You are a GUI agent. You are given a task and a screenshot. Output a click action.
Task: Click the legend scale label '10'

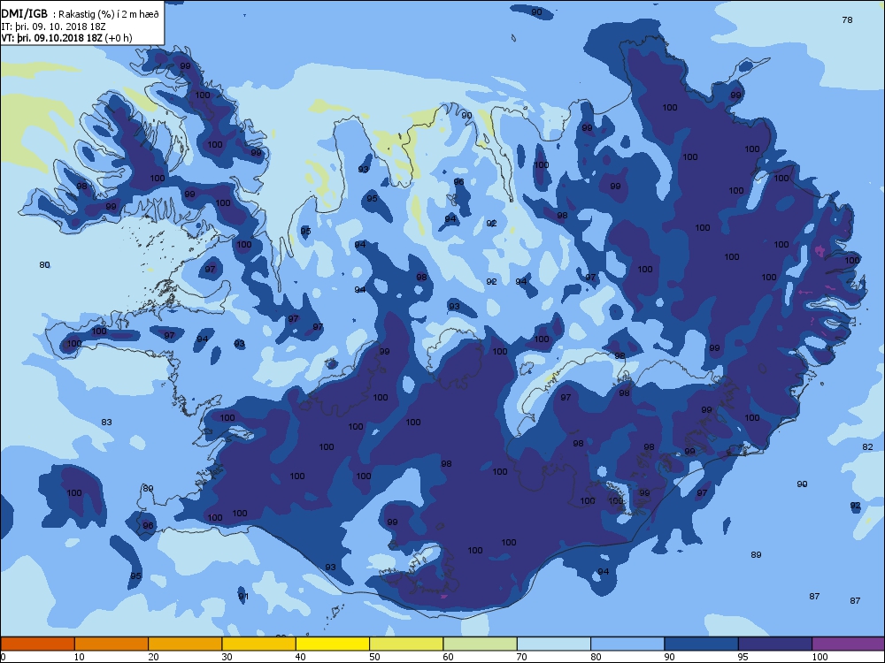click(79, 657)
